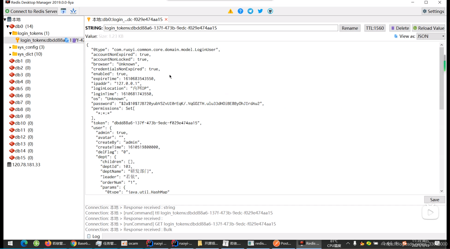This screenshot has height=249, width=450.
Task: Click the "ipaddr": "127.0.0.1" line
Action: (116, 84)
